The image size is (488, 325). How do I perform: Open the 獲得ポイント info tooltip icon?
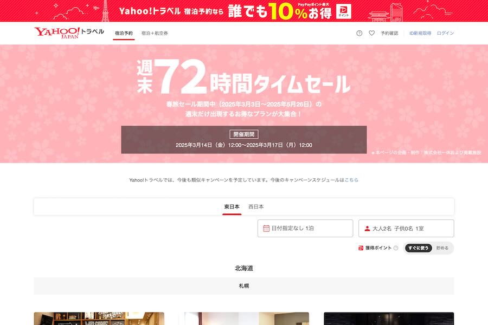[x=396, y=248]
